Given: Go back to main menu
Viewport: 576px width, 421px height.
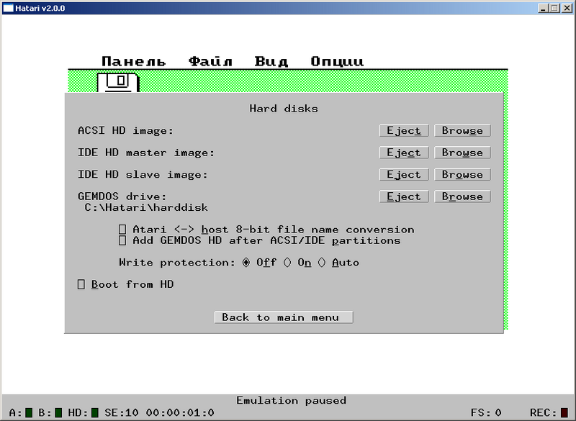Looking at the screenshot, I should coord(284,317).
